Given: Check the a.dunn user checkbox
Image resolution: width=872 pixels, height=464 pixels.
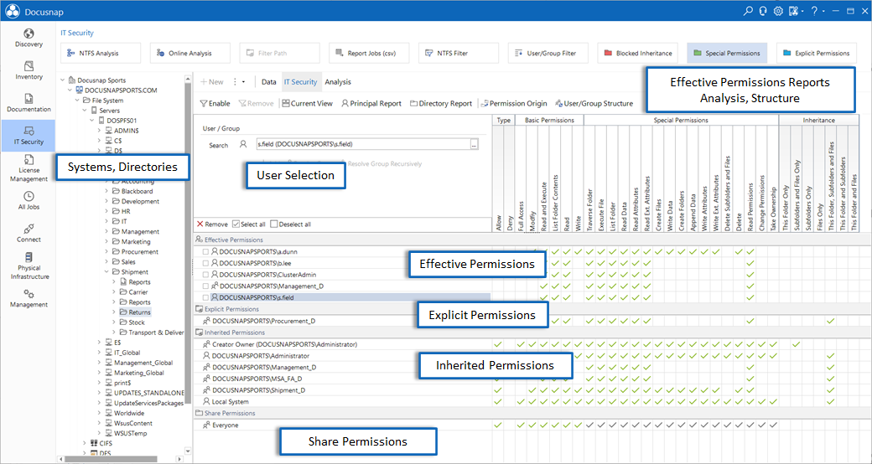Looking at the screenshot, I should pos(206,252).
